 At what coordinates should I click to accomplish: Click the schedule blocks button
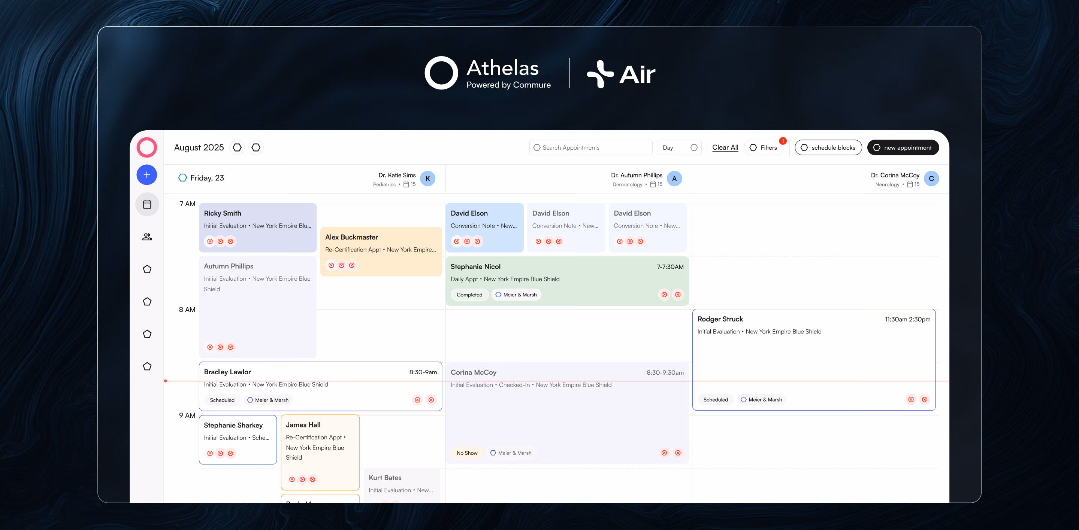828,148
